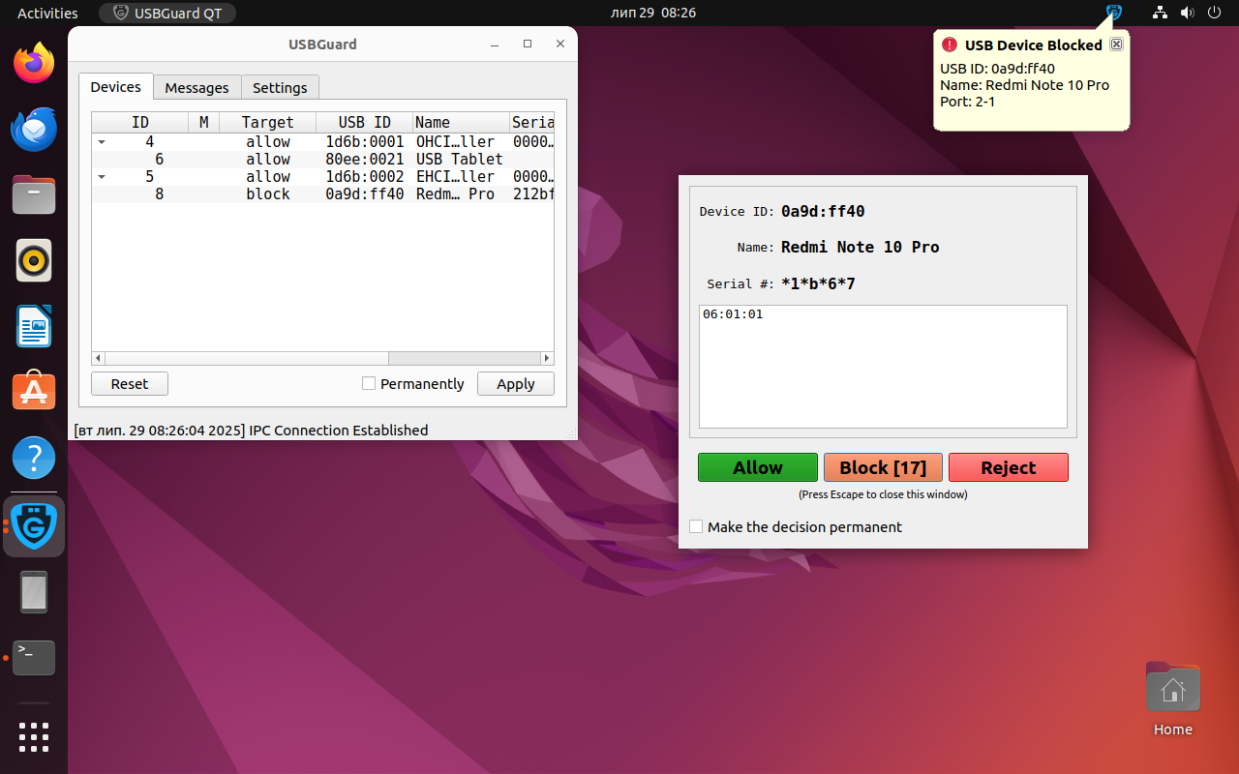Close the USB Device Blocked notification
This screenshot has width=1239, height=774.
click(x=1116, y=45)
